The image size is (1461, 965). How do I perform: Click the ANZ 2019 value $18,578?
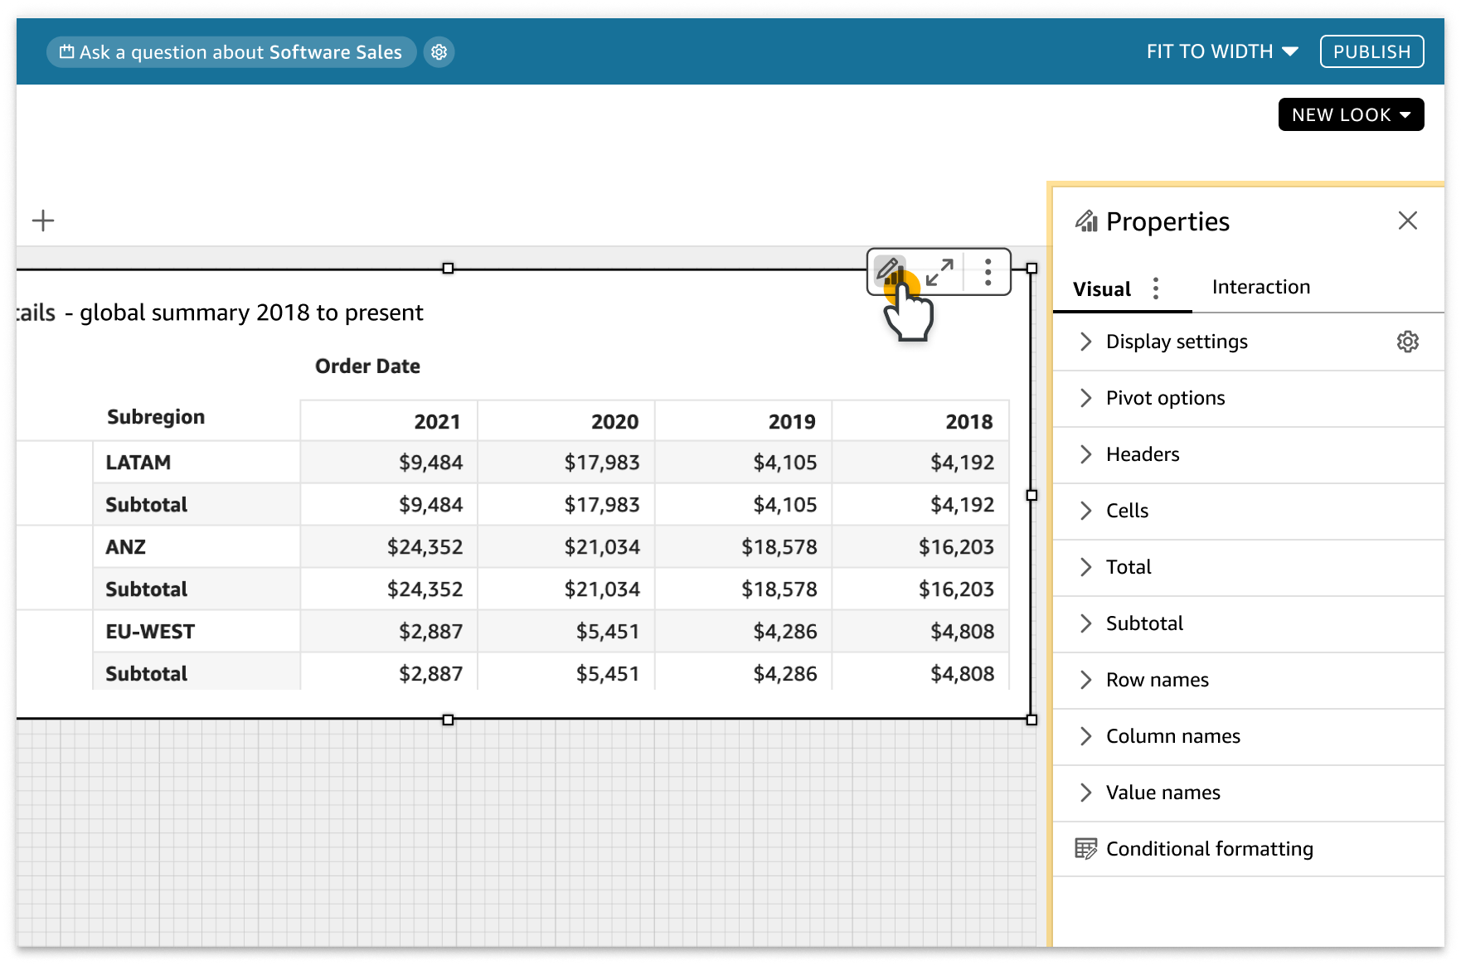tap(779, 547)
